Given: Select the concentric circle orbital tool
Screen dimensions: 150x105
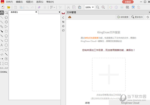Looking at the screenshot, I should click(x=6, y=59).
